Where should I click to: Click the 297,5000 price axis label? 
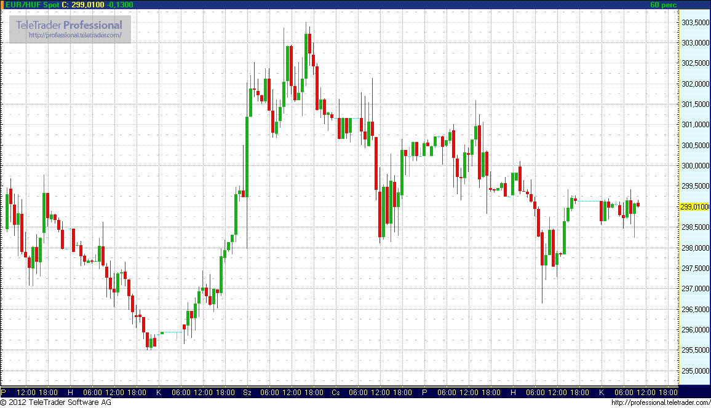click(x=696, y=268)
